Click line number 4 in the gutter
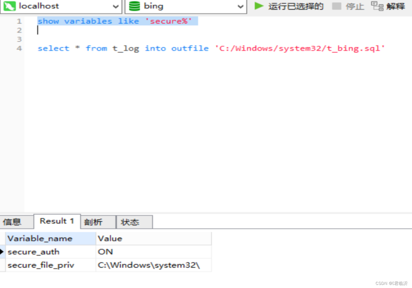This screenshot has height=288, width=412. coord(19,48)
